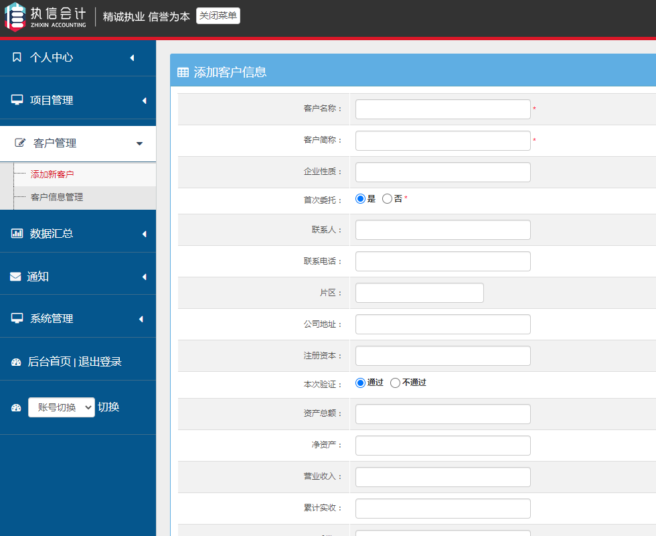The image size is (656, 536).
Task: Focus the 注册资本 input field
Action: (443, 356)
